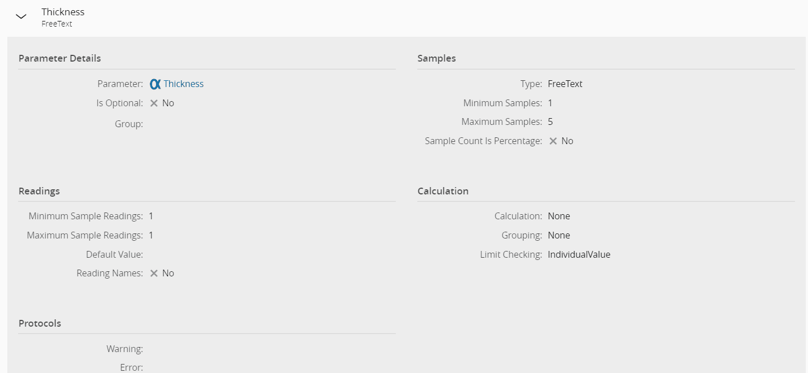Click the Readings section heading
The height and width of the screenshot is (373, 808).
[x=39, y=191]
